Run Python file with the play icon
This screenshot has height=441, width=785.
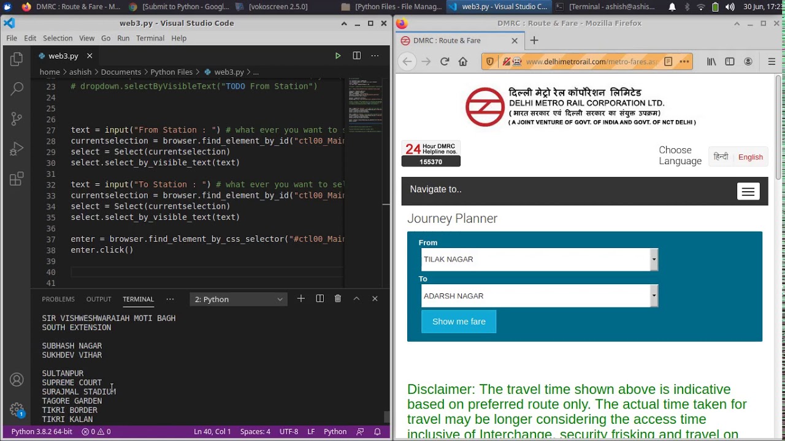(x=338, y=56)
